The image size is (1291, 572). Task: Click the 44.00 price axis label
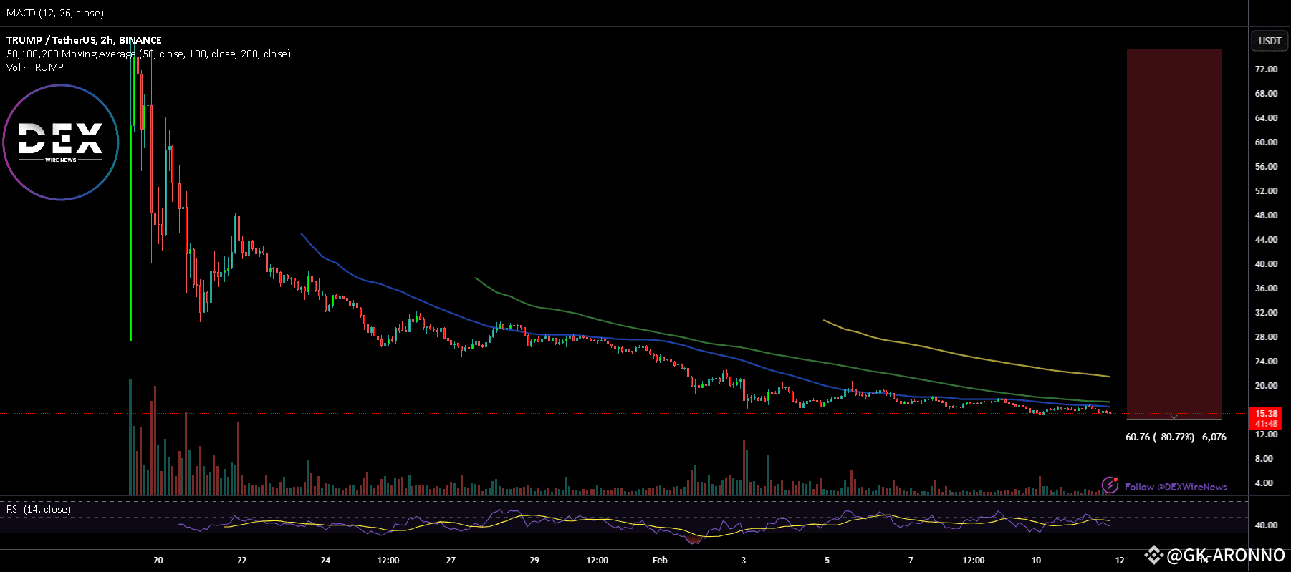(1266, 239)
